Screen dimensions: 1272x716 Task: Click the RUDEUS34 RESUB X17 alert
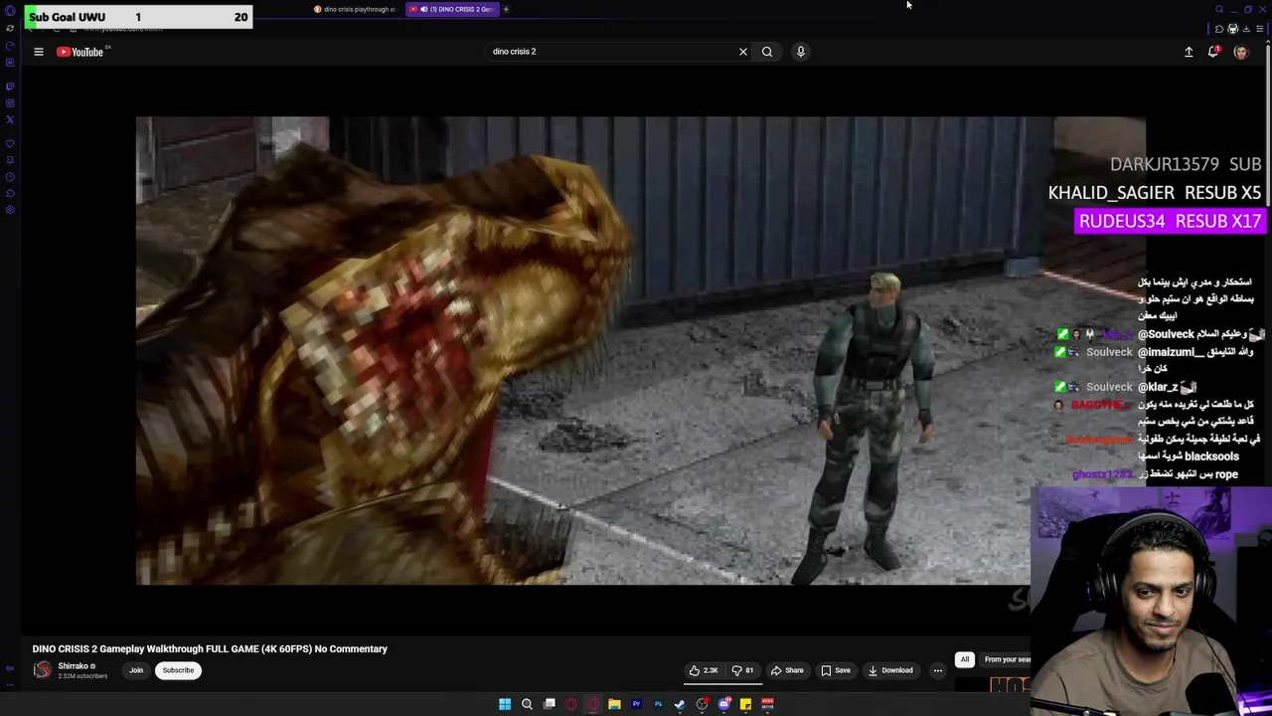[1170, 221]
